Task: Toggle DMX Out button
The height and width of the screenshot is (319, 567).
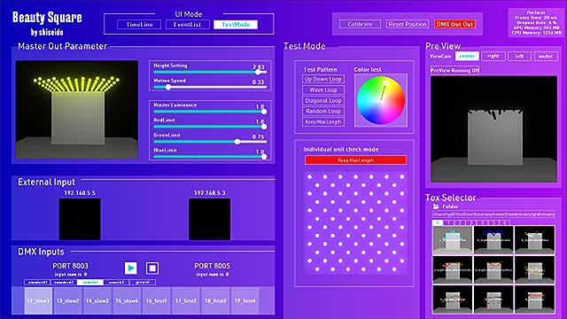Action: coord(454,24)
